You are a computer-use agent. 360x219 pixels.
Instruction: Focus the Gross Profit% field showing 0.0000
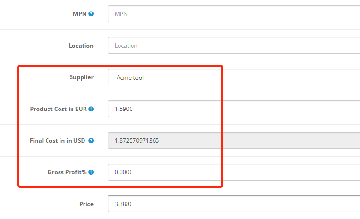(x=234, y=172)
